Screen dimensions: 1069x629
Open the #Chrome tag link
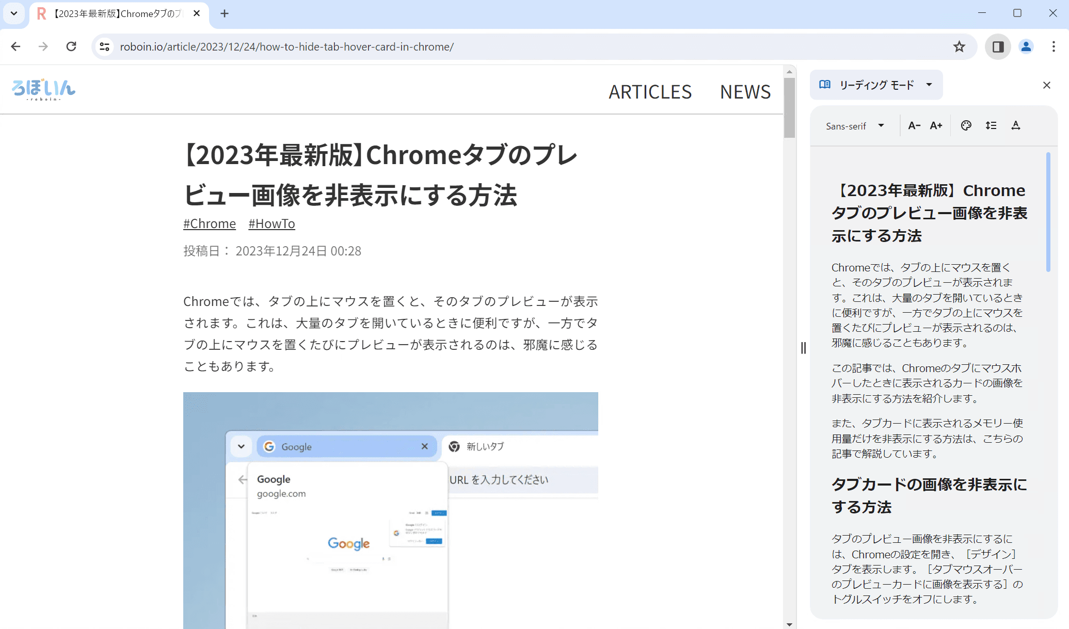coord(210,223)
